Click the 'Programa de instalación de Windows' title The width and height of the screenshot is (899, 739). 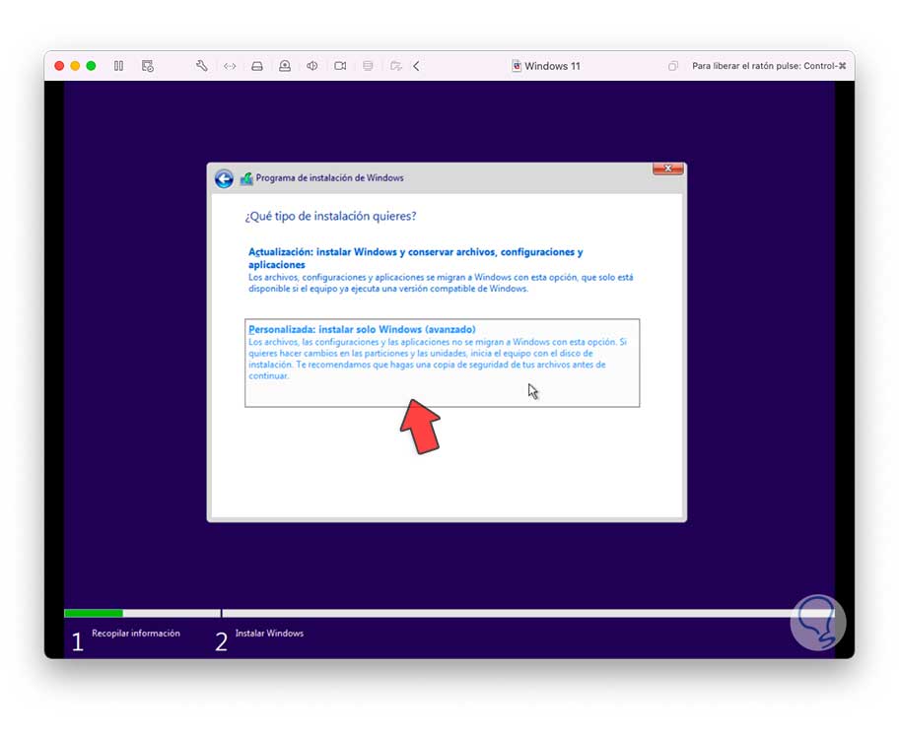[329, 177]
